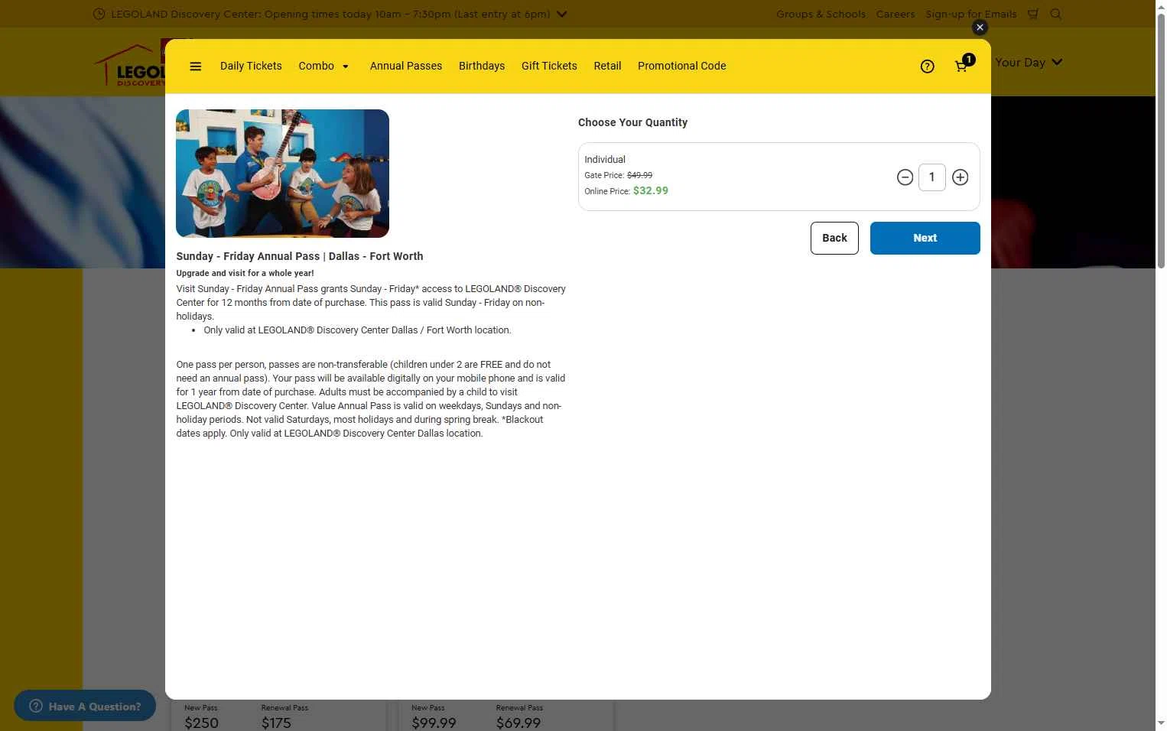Decrease Individual pass quantity
This screenshot has height=731, width=1167.
[905, 177]
